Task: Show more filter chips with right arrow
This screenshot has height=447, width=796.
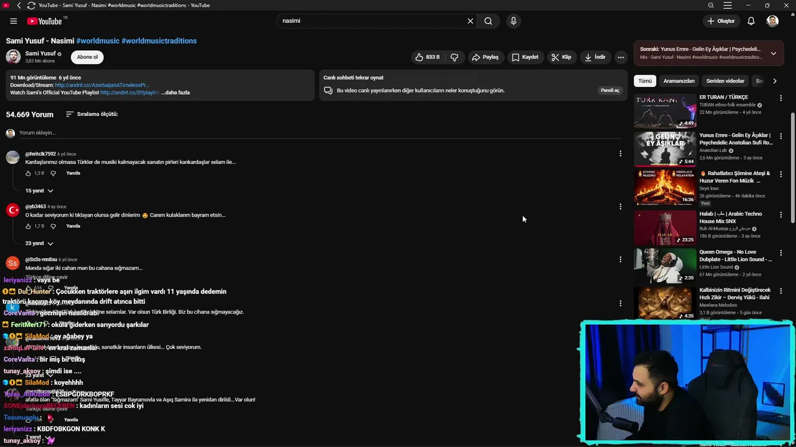Action: coord(774,81)
